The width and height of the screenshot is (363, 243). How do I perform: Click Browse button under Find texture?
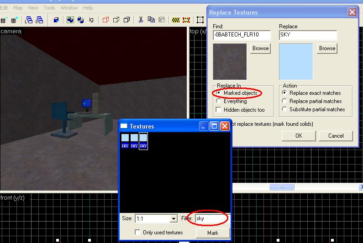[260, 48]
